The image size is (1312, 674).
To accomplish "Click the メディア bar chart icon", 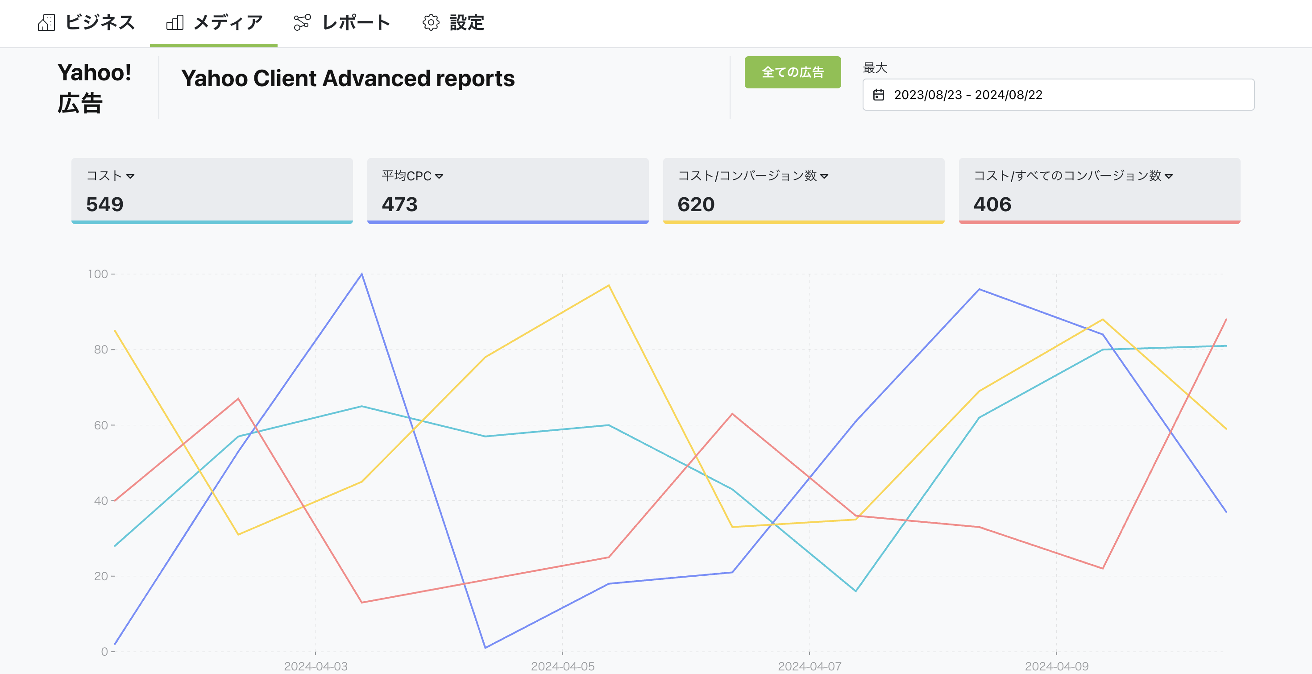I will (x=175, y=23).
